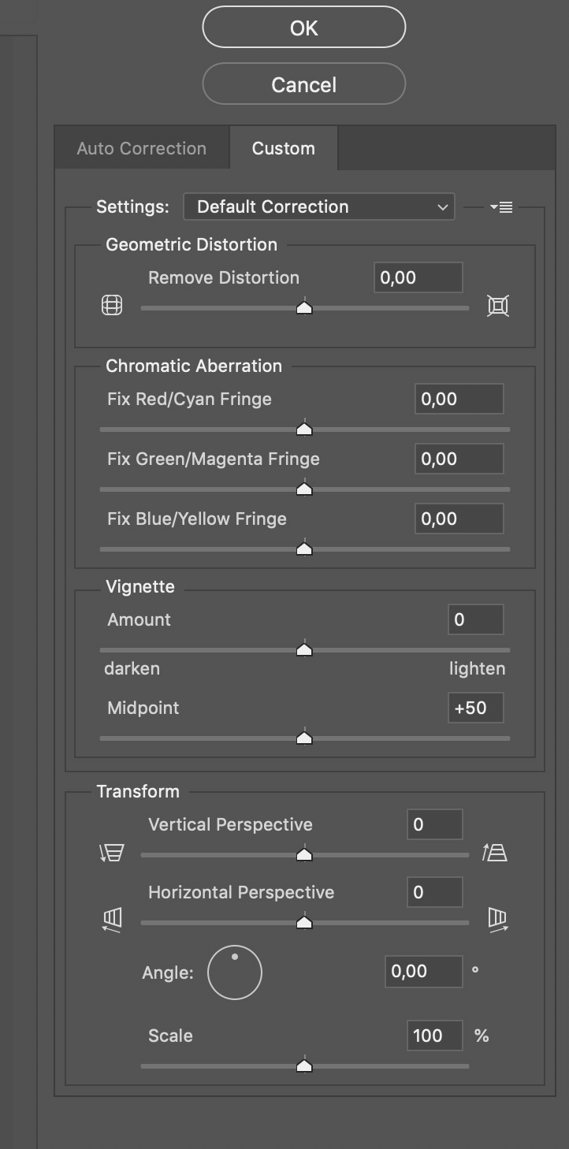
Task: Click the Angle degrees input field
Action: 423,972
